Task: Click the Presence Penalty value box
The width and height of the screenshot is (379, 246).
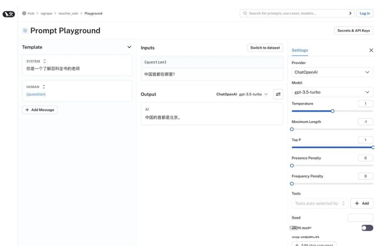Action: (x=365, y=158)
